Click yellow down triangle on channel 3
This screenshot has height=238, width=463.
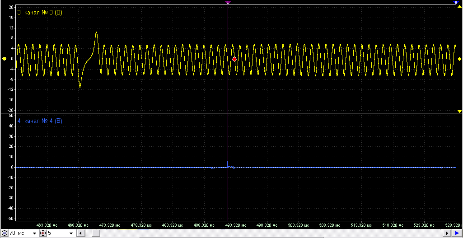click(x=459, y=111)
